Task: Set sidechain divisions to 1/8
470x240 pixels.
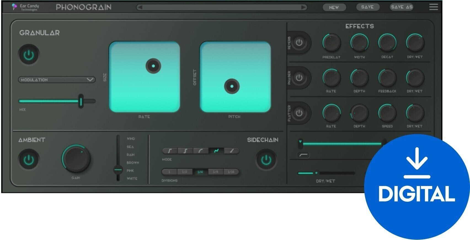Action: coord(215,172)
